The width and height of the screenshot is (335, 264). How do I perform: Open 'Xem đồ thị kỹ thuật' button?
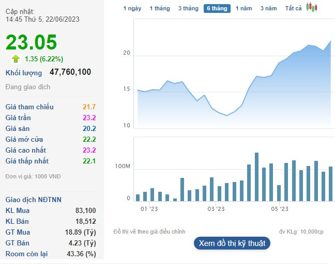(x=232, y=243)
